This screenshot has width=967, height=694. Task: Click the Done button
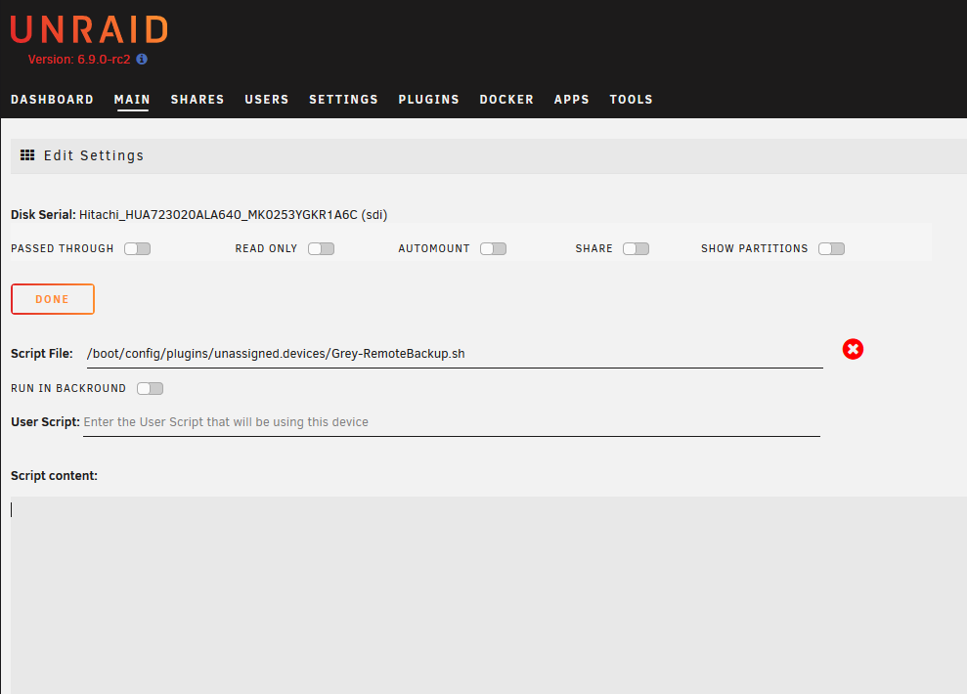click(53, 299)
